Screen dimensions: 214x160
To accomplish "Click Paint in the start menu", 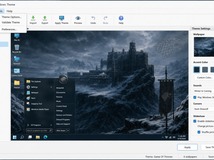I will [33, 98].
